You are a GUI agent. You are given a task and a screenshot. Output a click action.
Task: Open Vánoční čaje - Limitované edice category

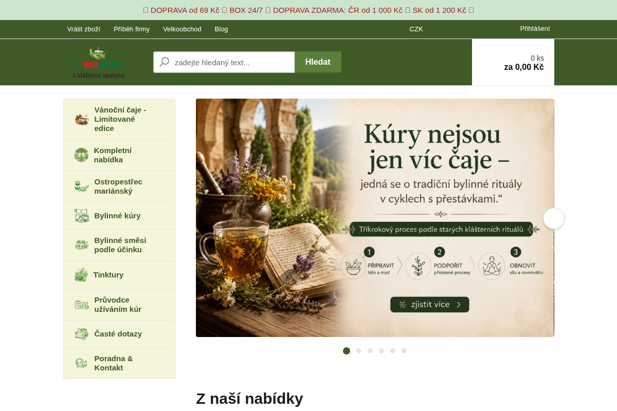[120, 119]
